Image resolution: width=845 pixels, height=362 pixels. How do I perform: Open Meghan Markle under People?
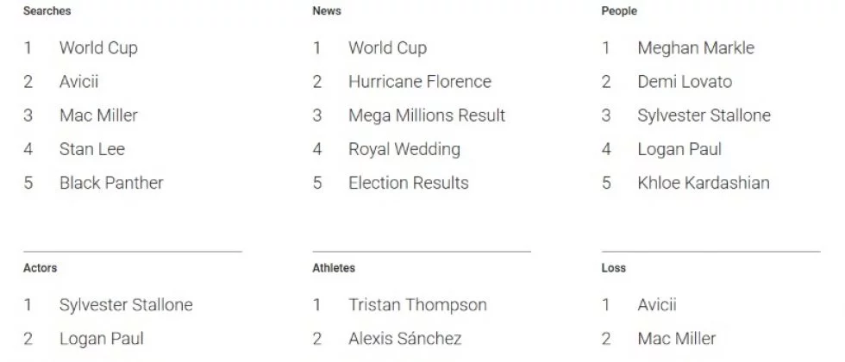tap(696, 48)
